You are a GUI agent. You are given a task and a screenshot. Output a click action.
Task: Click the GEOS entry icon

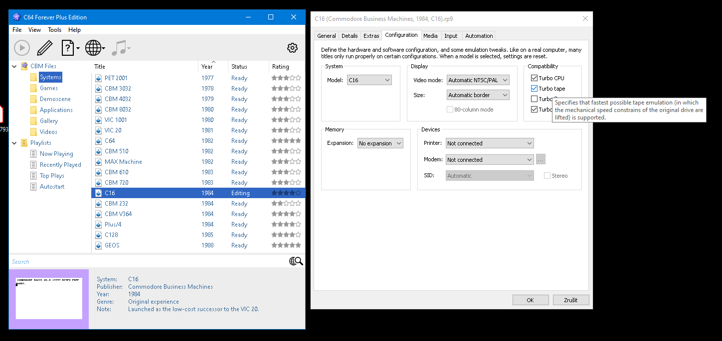click(99, 245)
